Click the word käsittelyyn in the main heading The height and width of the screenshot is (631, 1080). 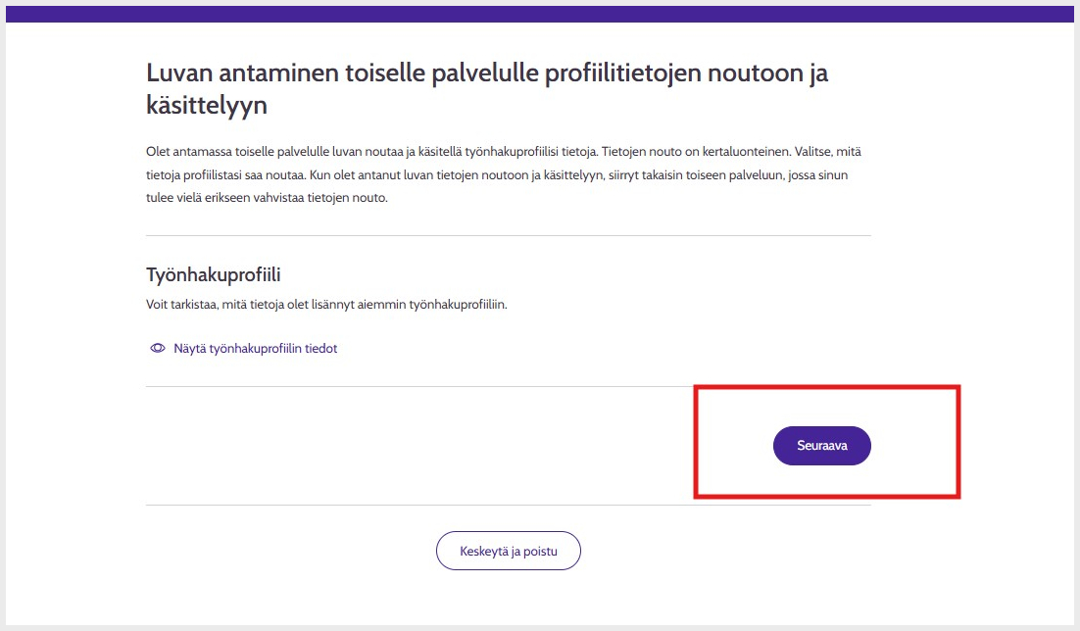click(206, 106)
